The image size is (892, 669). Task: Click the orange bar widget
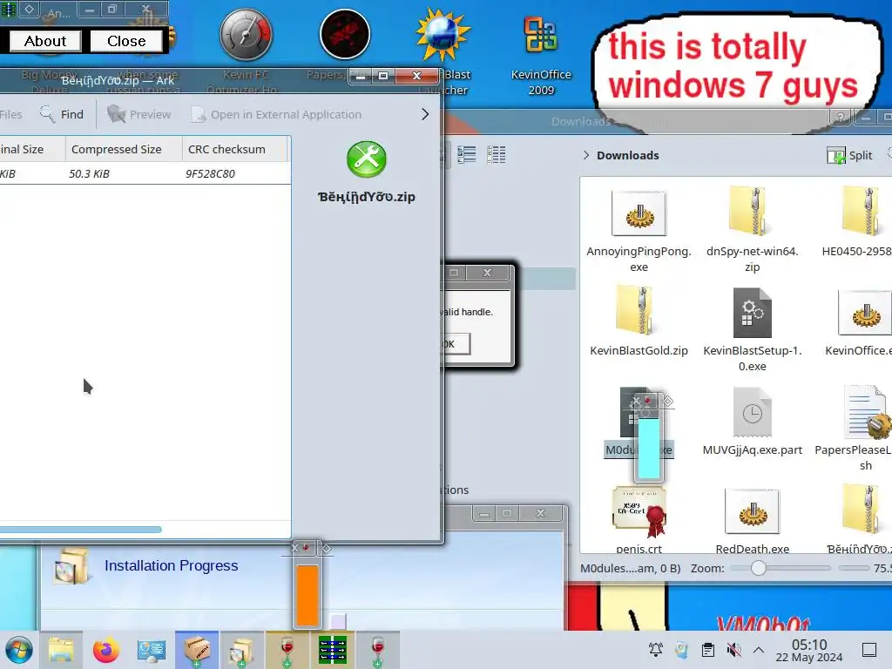(x=307, y=595)
